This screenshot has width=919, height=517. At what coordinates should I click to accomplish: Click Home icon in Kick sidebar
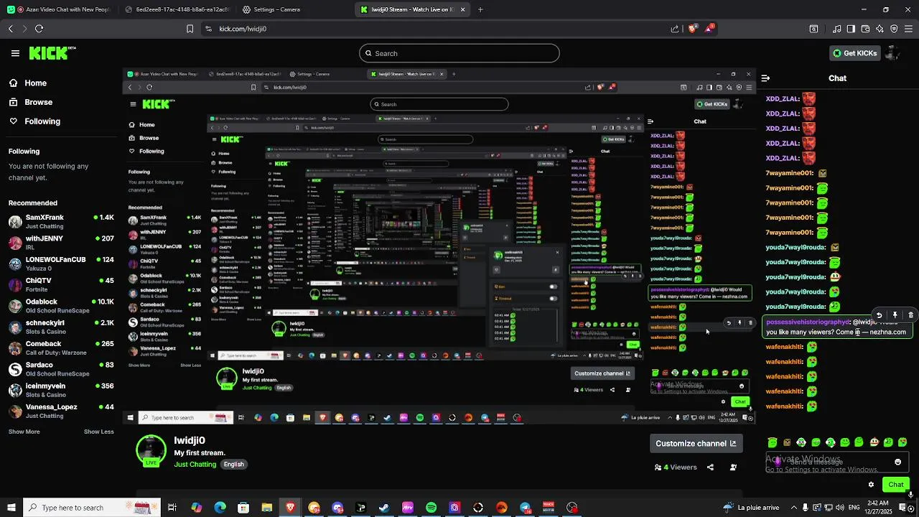[x=13, y=83]
